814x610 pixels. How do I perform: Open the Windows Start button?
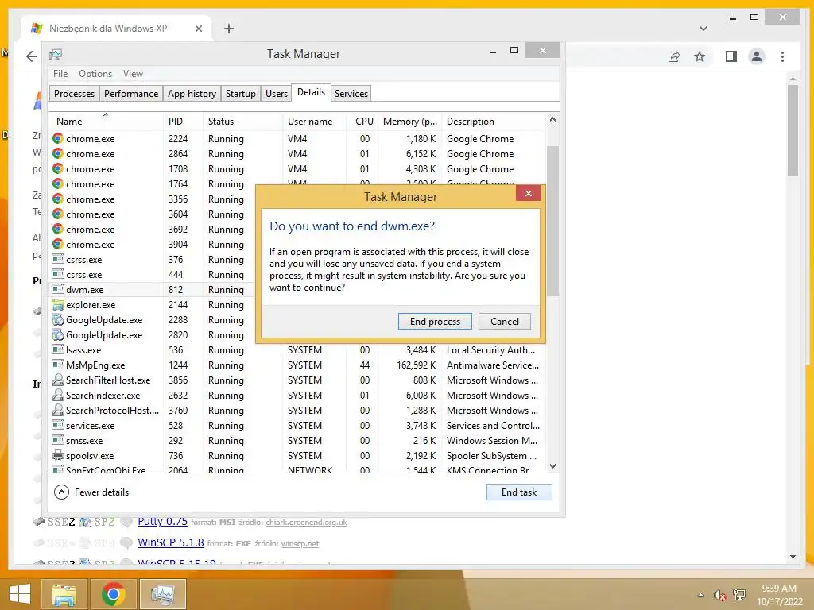20,594
